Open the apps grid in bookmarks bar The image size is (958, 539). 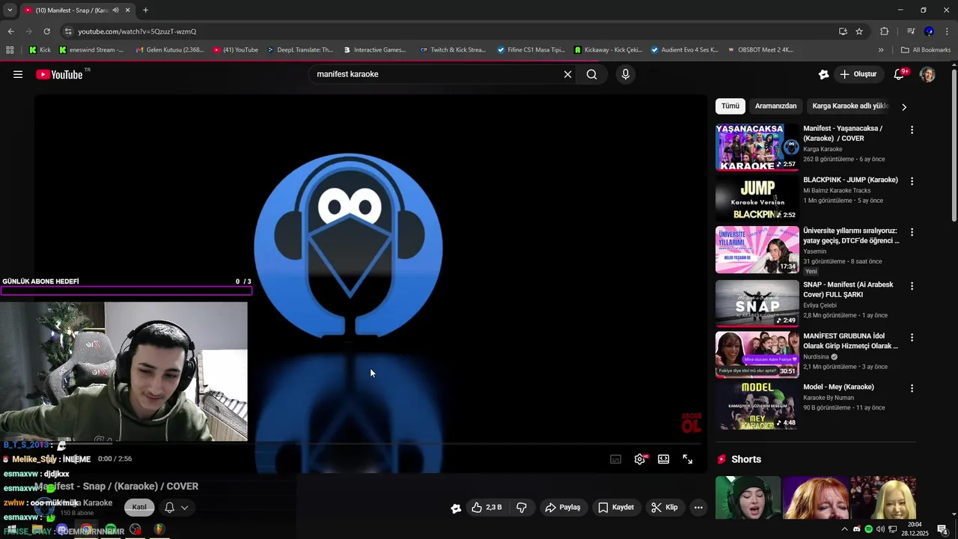coord(10,50)
